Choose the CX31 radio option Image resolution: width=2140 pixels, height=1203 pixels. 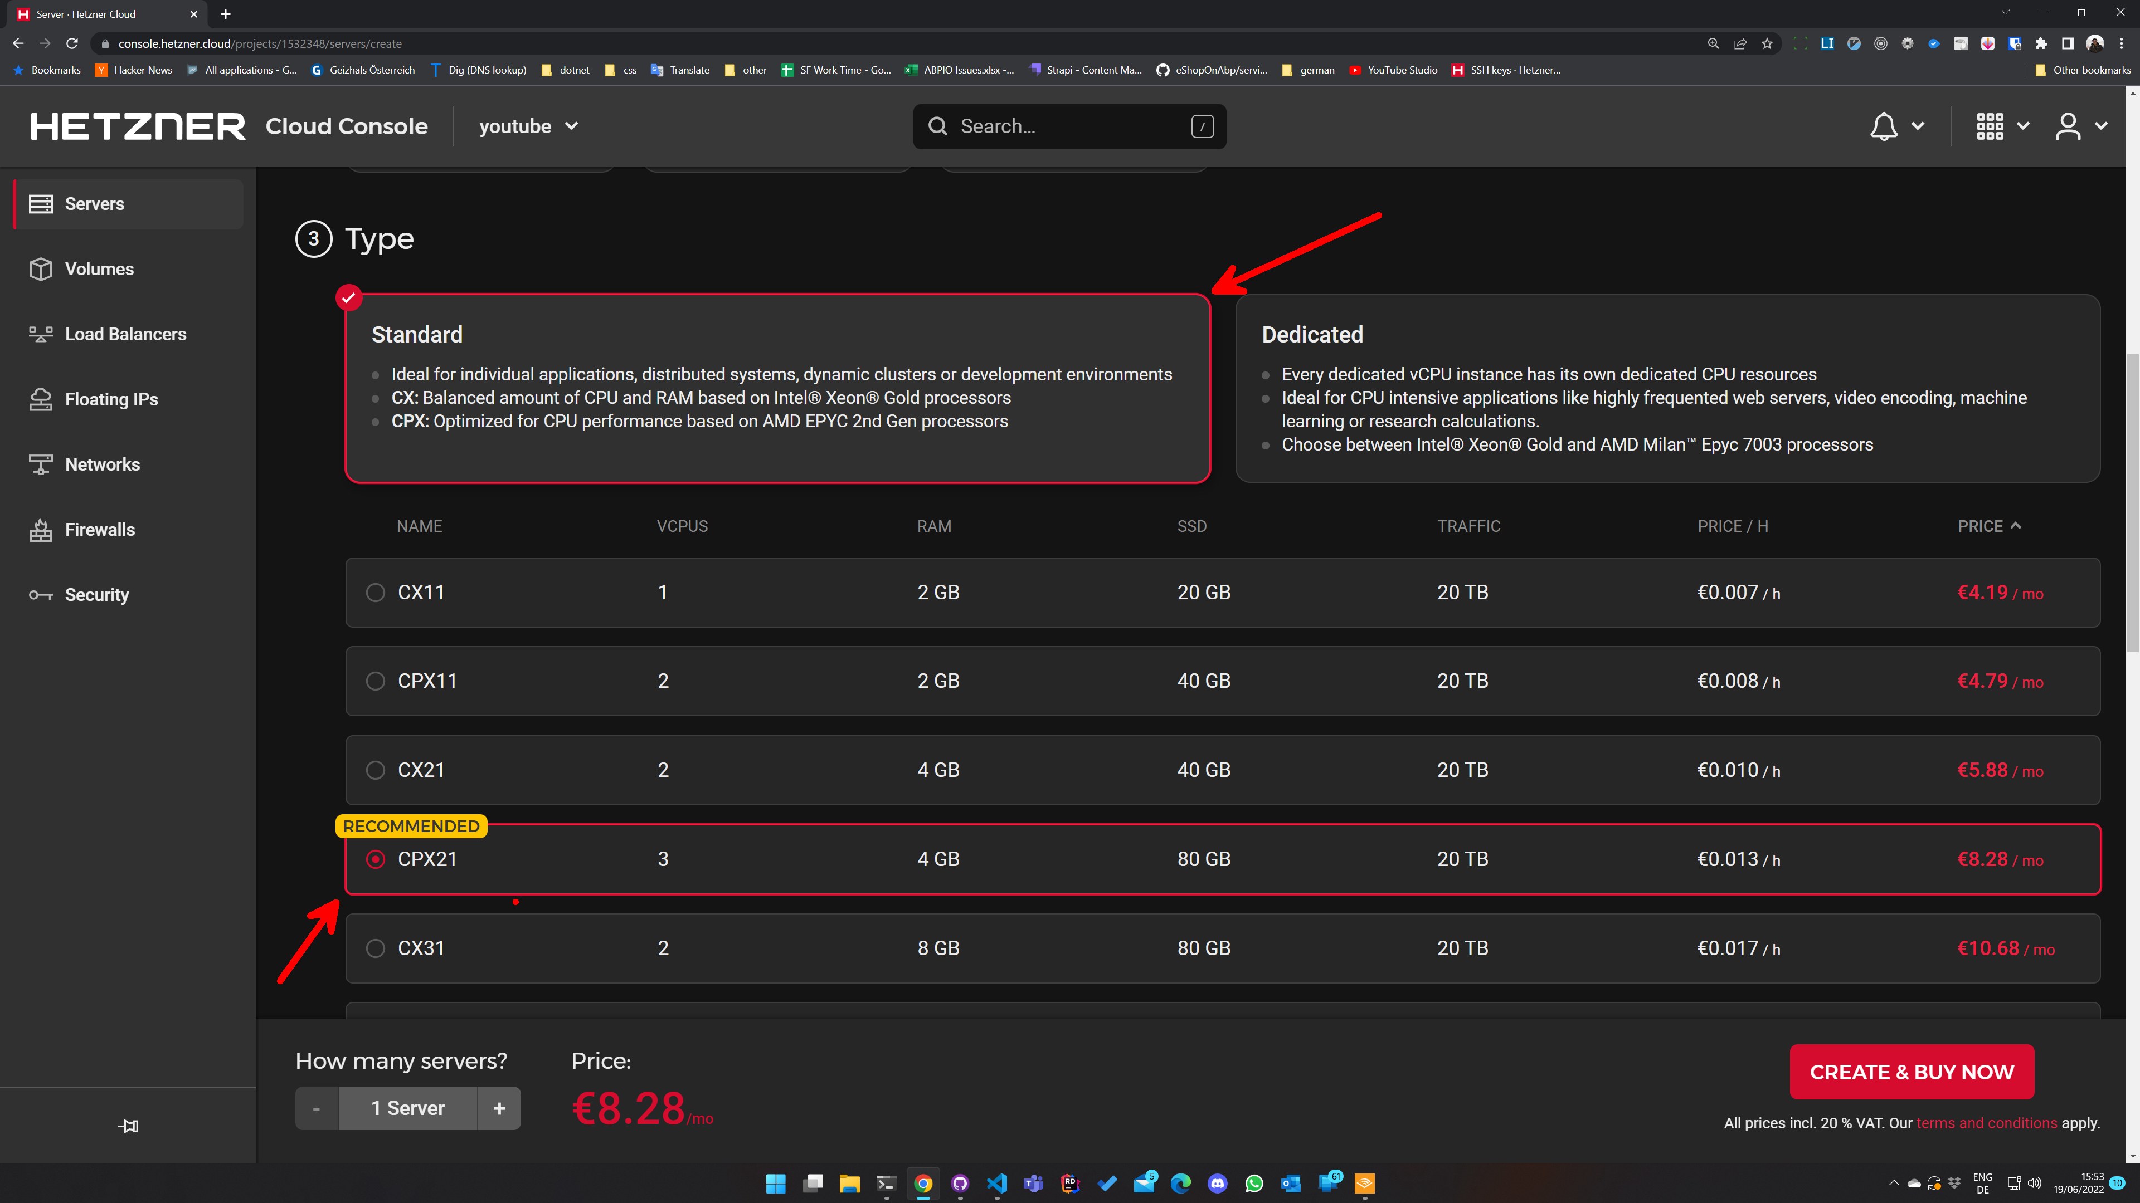coord(376,948)
